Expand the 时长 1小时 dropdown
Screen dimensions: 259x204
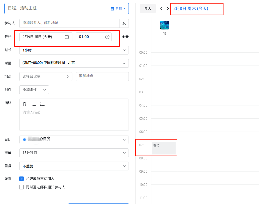point(74,50)
